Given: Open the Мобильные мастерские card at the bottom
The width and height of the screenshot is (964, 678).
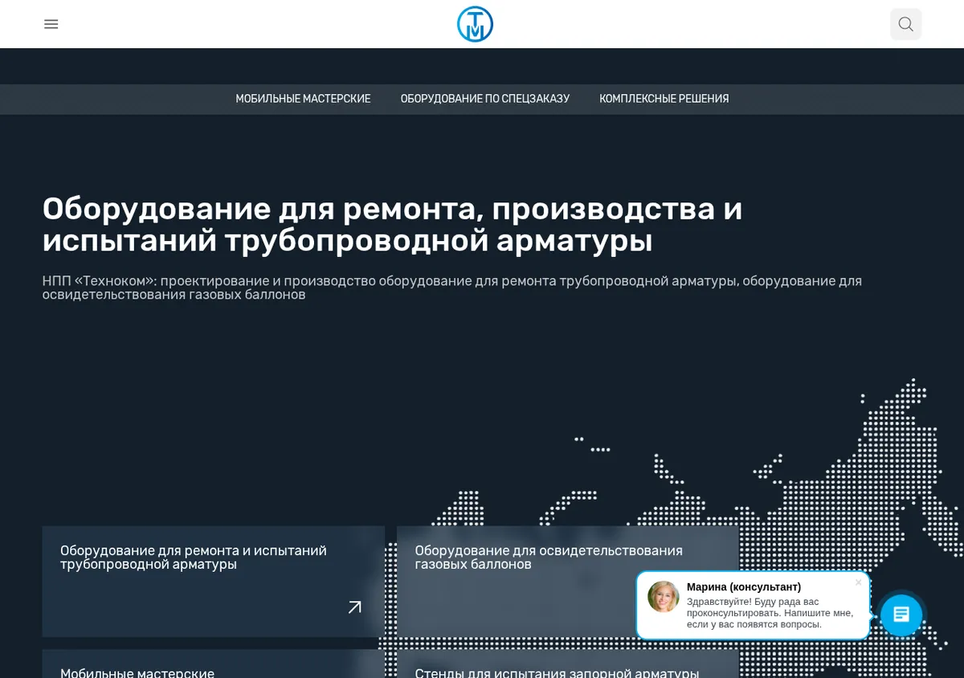Looking at the screenshot, I should pyautogui.click(x=213, y=664).
